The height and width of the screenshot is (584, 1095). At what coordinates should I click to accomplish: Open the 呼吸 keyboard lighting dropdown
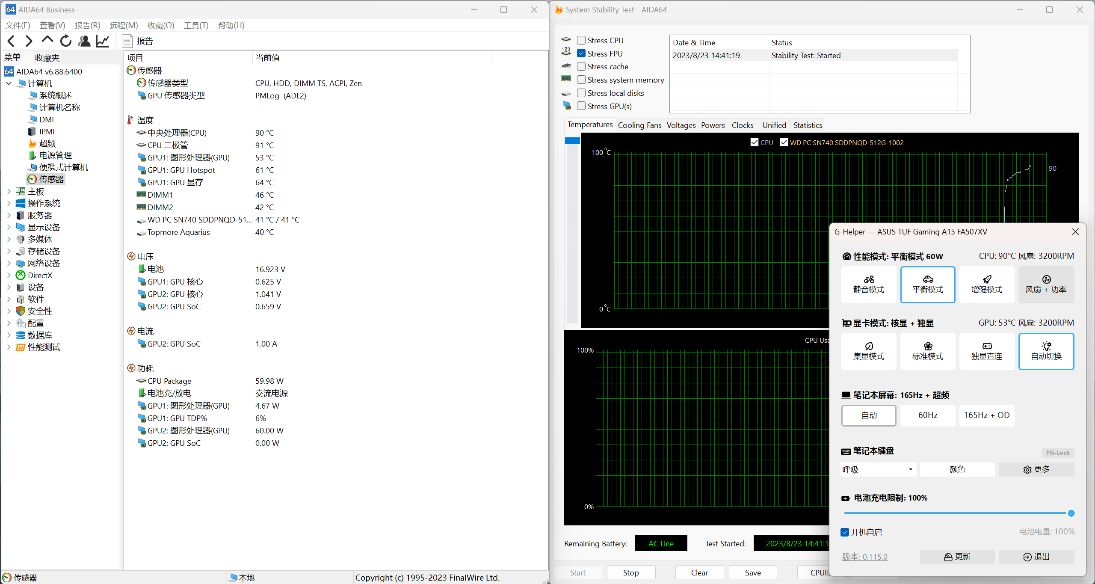click(x=878, y=469)
